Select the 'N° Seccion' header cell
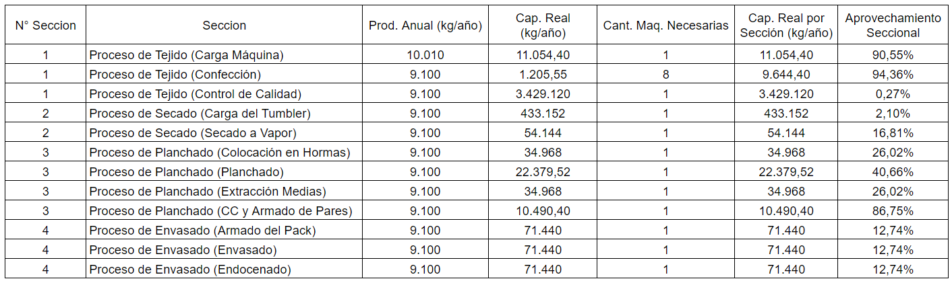The width and height of the screenshot is (952, 281). [45, 26]
